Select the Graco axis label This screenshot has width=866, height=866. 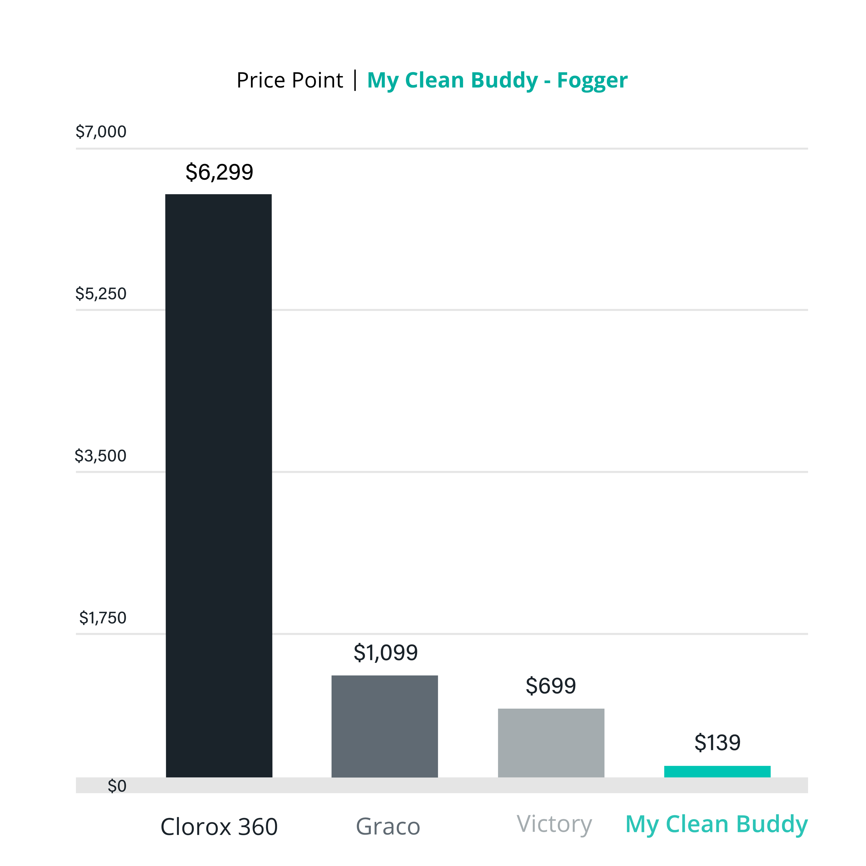388,826
